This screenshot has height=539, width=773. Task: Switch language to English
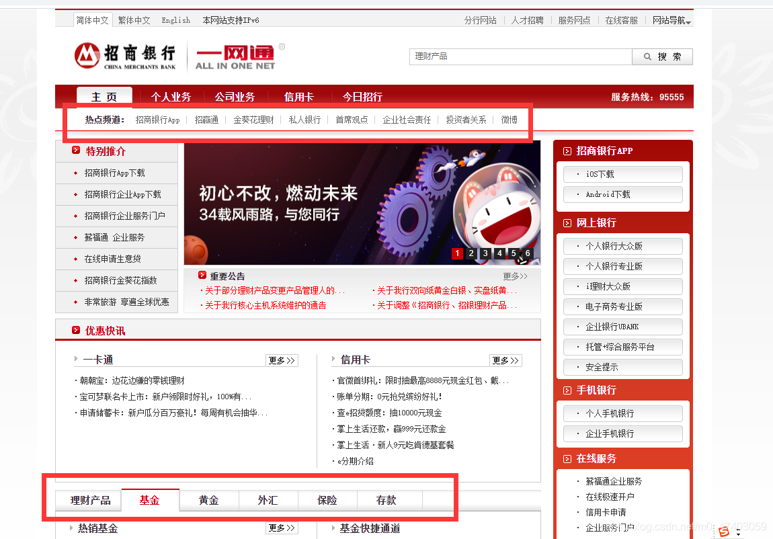pos(176,20)
